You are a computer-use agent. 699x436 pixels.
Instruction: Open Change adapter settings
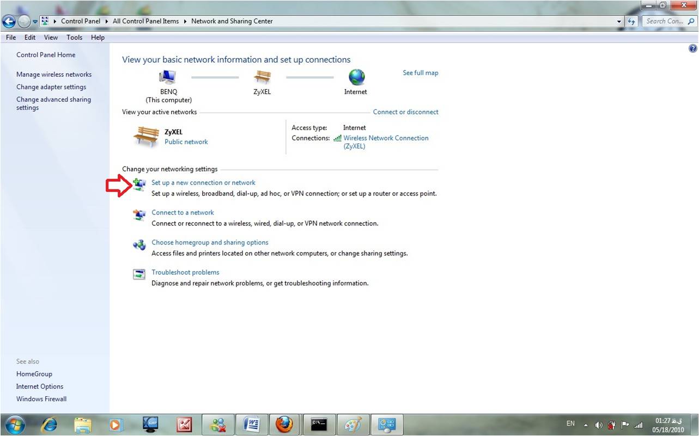(x=51, y=87)
